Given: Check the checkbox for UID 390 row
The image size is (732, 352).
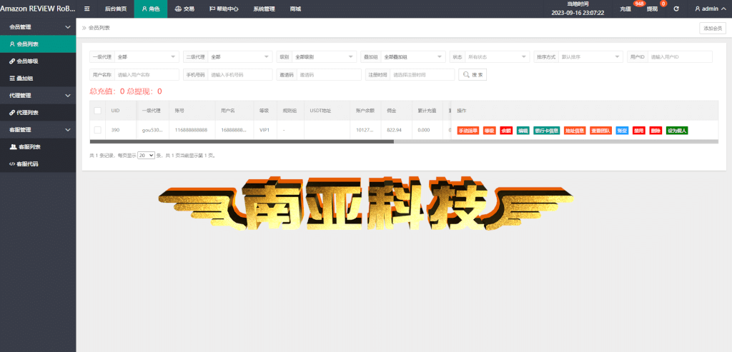Looking at the screenshot, I should 97,130.
